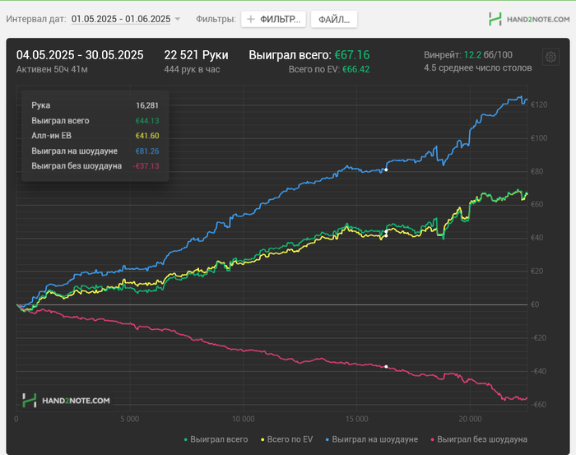The height and width of the screenshot is (455, 576).
Task: Toggle the Всего по EV legend series
Action: pyautogui.click(x=287, y=439)
